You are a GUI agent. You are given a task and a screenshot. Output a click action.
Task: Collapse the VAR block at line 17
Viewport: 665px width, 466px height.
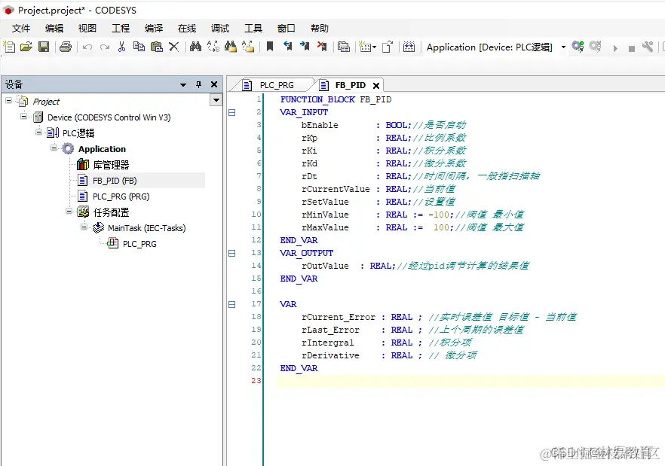(232, 304)
